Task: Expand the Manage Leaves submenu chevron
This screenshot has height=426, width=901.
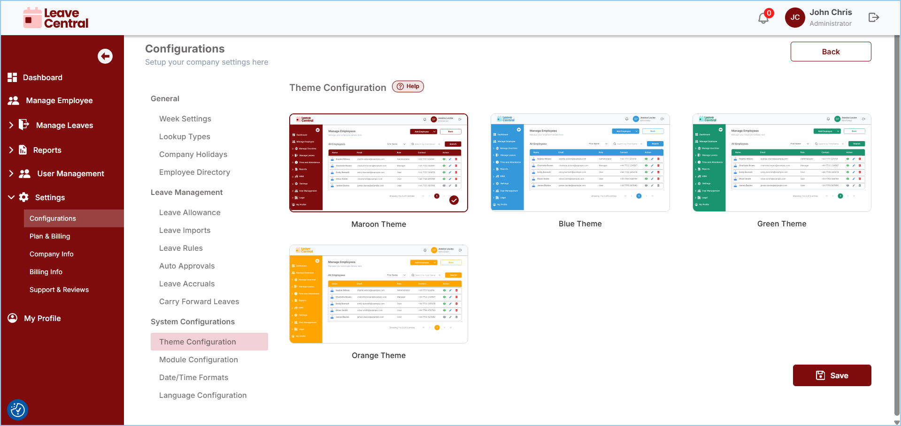Action: tap(11, 125)
